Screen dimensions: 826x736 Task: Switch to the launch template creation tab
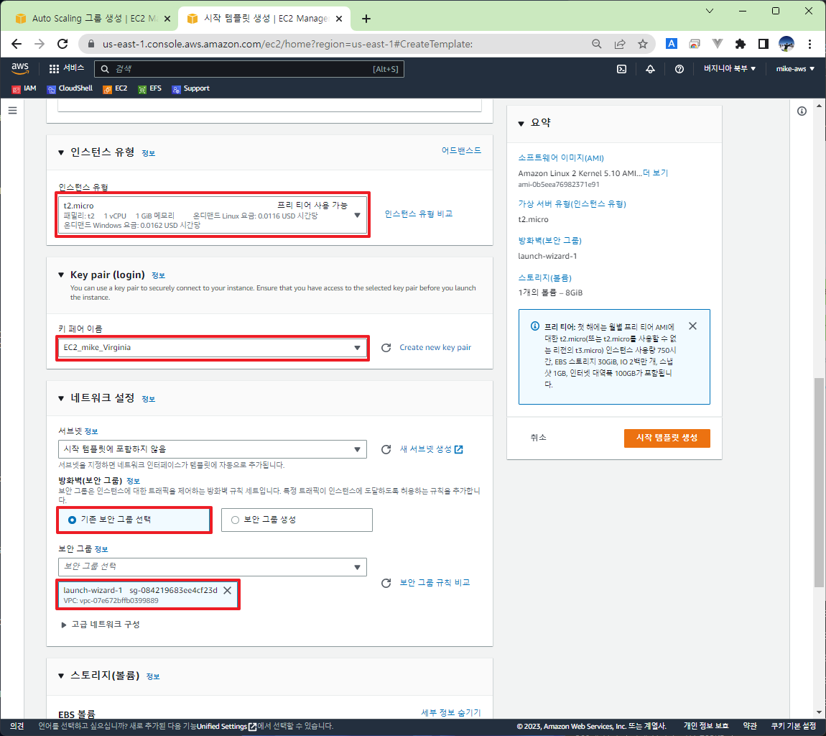[264, 19]
